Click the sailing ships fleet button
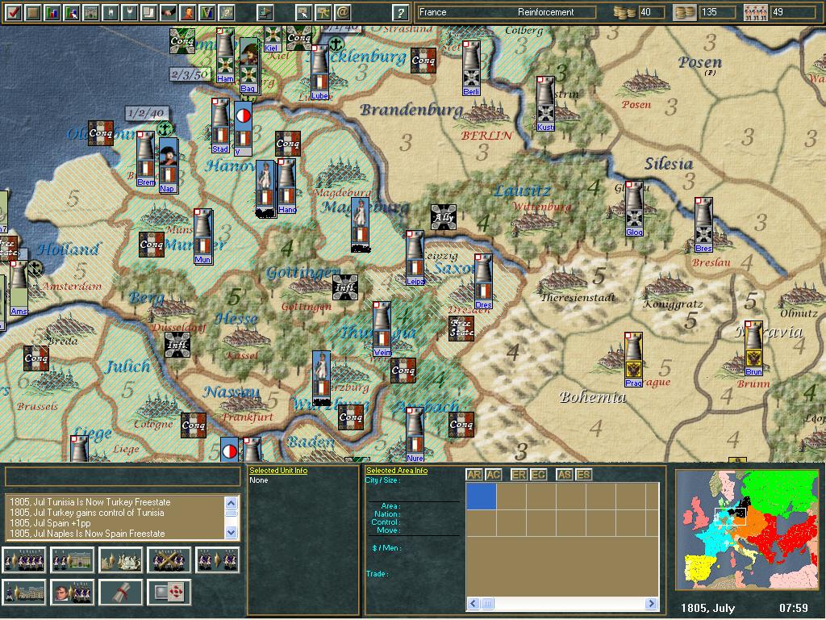 point(121,560)
